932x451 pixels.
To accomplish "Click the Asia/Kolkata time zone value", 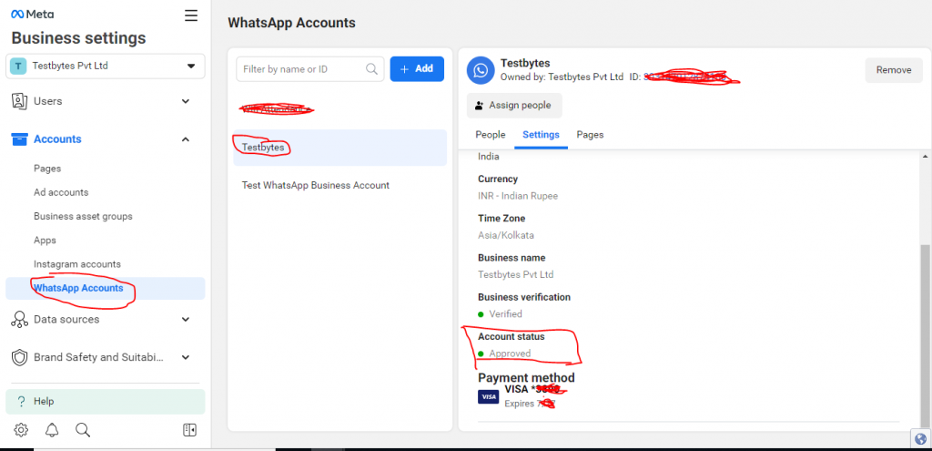I will coord(506,235).
